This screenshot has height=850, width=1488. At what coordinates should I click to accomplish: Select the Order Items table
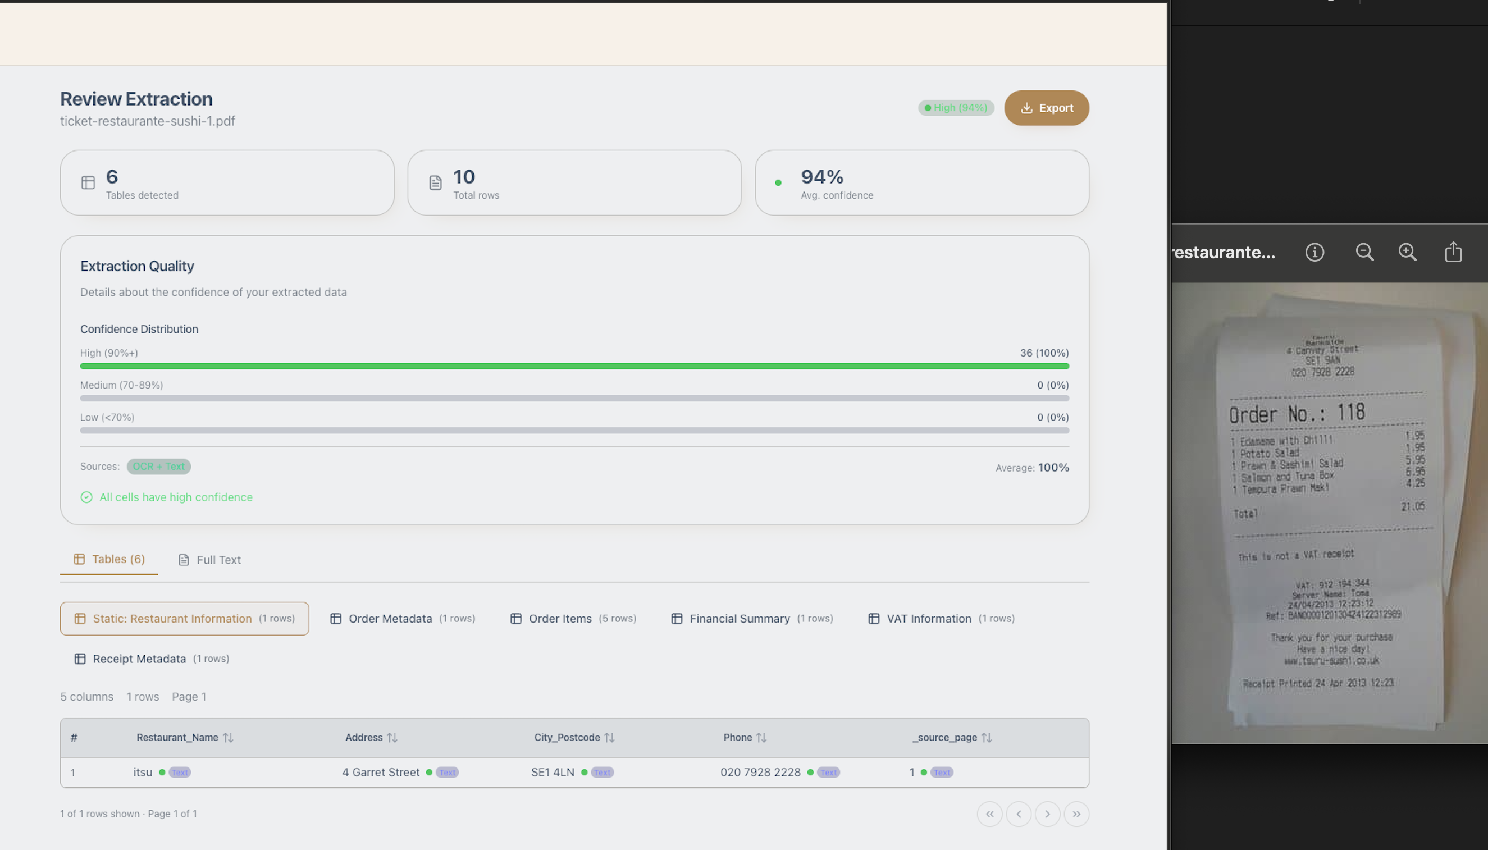[559, 618]
